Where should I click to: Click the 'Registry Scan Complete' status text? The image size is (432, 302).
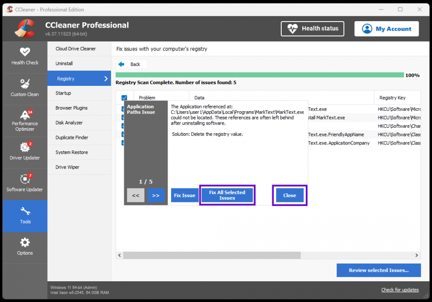[176, 82]
